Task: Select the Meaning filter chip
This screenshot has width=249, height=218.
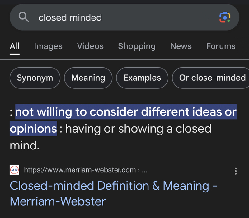Action: tap(88, 78)
